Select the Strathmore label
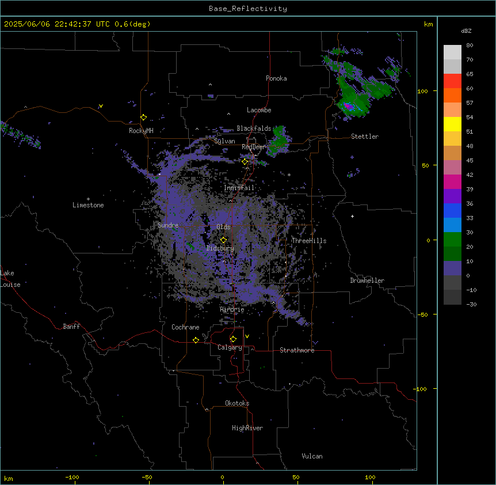This screenshot has height=485, width=496. click(297, 350)
